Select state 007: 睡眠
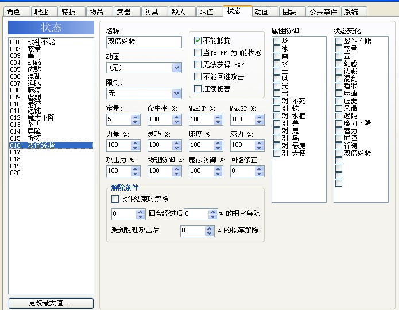399x310 pixels. click(51, 83)
